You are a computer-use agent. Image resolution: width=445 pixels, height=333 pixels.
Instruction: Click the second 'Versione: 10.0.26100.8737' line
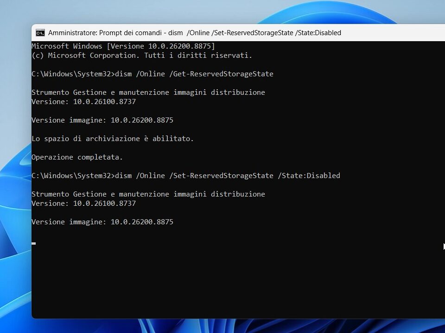(84, 203)
